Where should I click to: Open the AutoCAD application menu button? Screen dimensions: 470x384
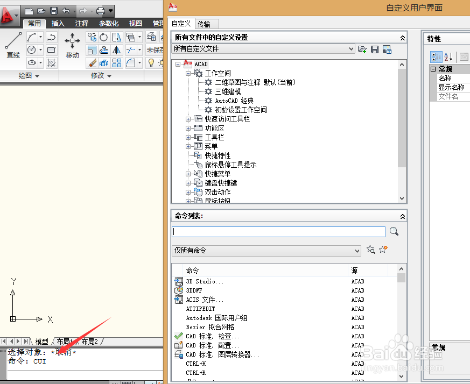(x=9, y=15)
